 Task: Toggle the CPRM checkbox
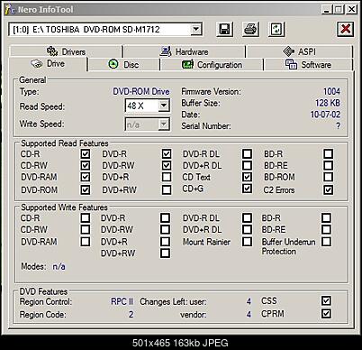pyautogui.click(x=326, y=314)
